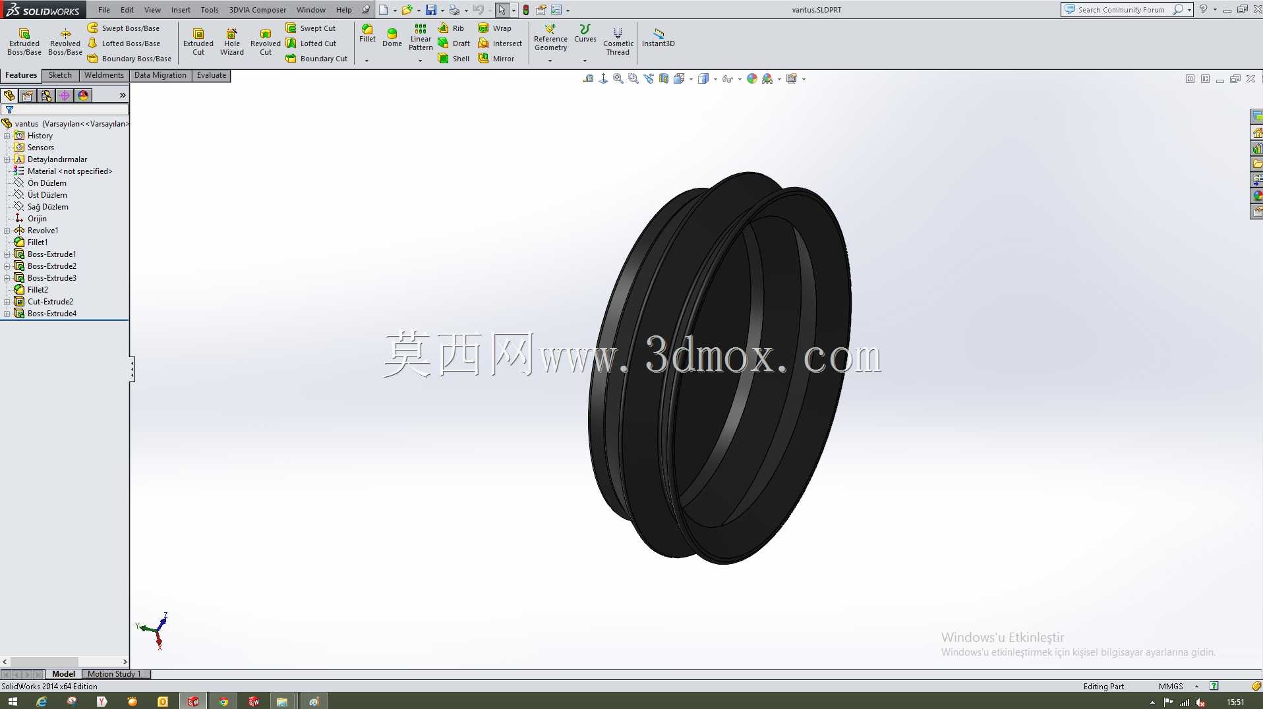Collapse the FeatureManager panel handle
The height and width of the screenshot is (709, 1263).
(x=132, y=369)
